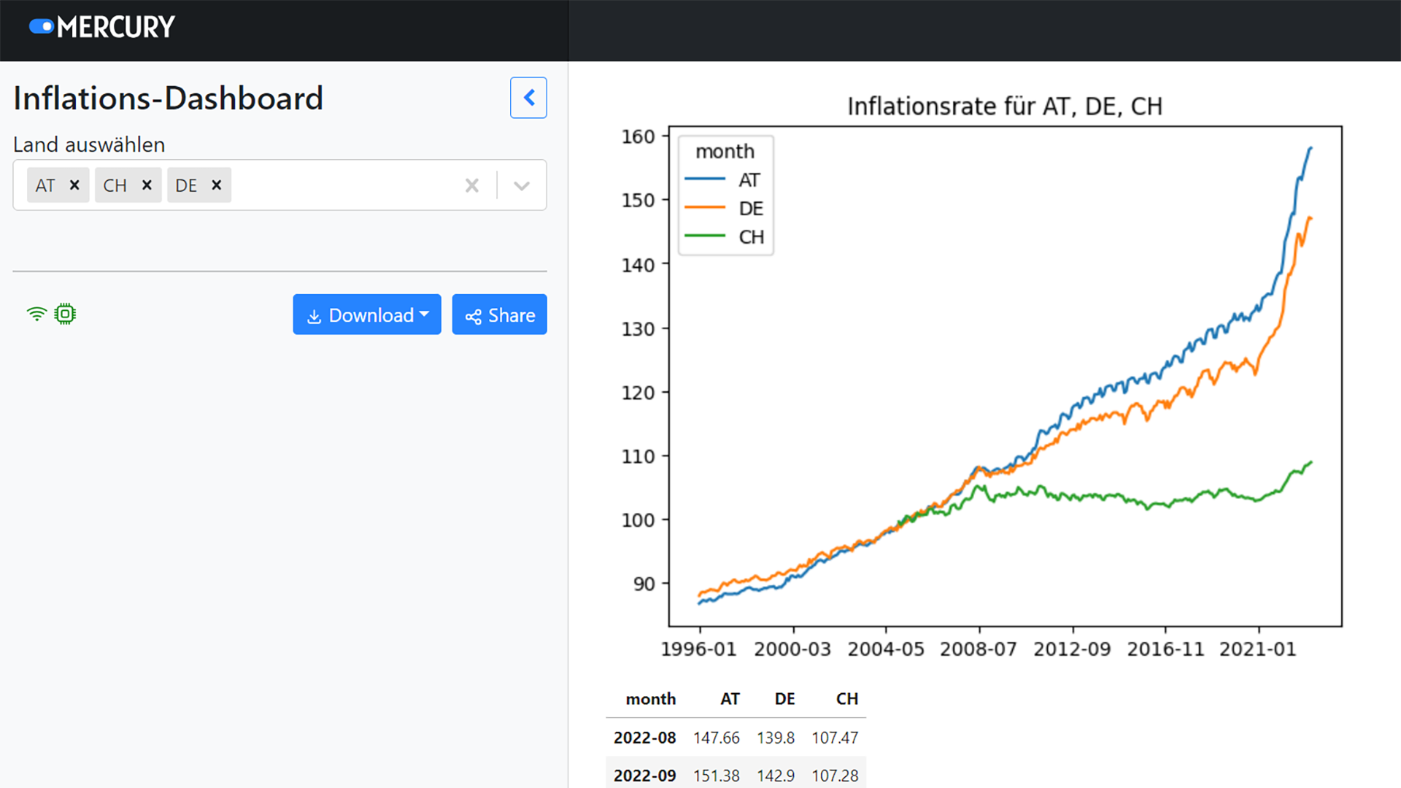This screenshot has height=788, width=1401.
Task: Click the DE orange legend line swatch
Action: point(705,208)
